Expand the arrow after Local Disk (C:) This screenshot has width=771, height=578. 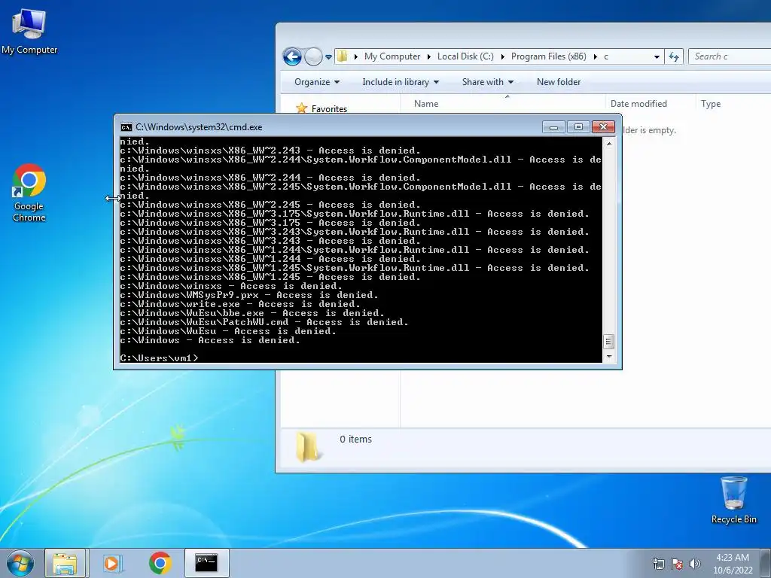click(502, 57)
